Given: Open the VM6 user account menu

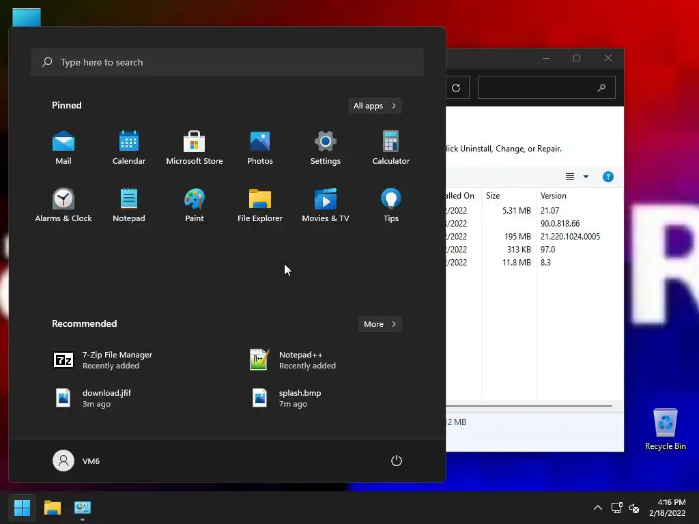Looking at the screenshot, I should pos(76,461).
